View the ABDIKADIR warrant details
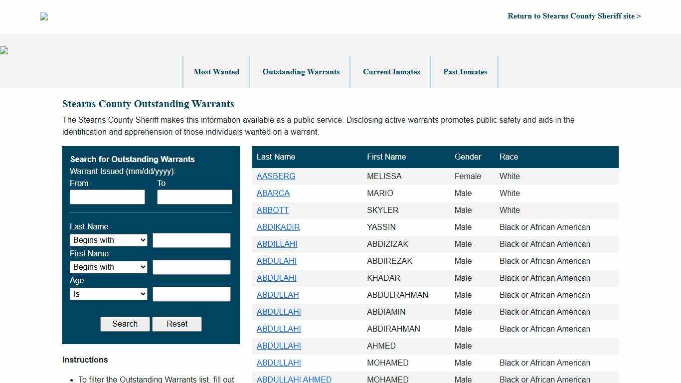This screenshot has width=681, height=383. [278, 227]
